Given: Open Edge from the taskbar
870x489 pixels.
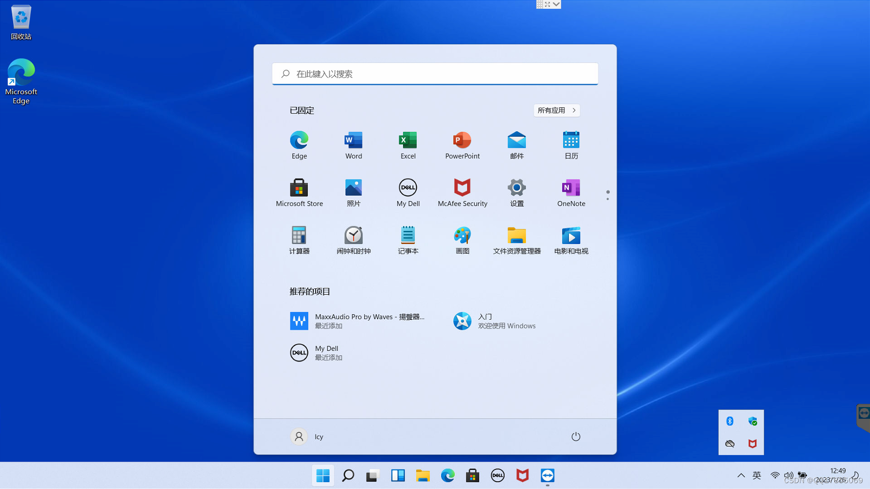Looking at the screenshot, I should pyautogui.click(x=447, y=475).
